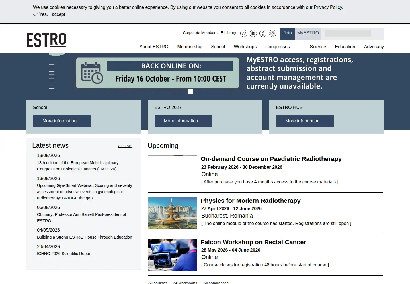The image size is (410, 284).
Task: Open On-demand Course on Paediatric Radiotherapy
Action: click(271, 159)
